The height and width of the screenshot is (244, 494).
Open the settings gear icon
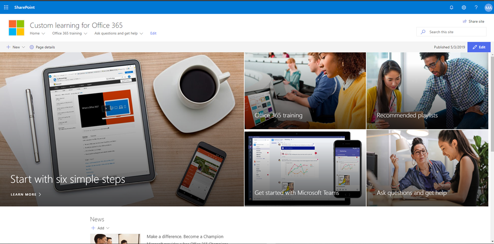click(464, 7)
